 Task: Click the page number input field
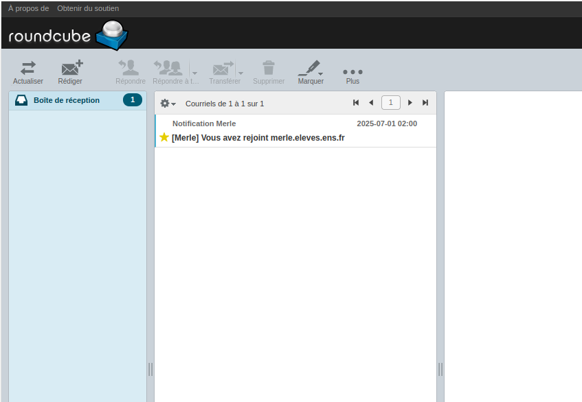pos(391,103)
